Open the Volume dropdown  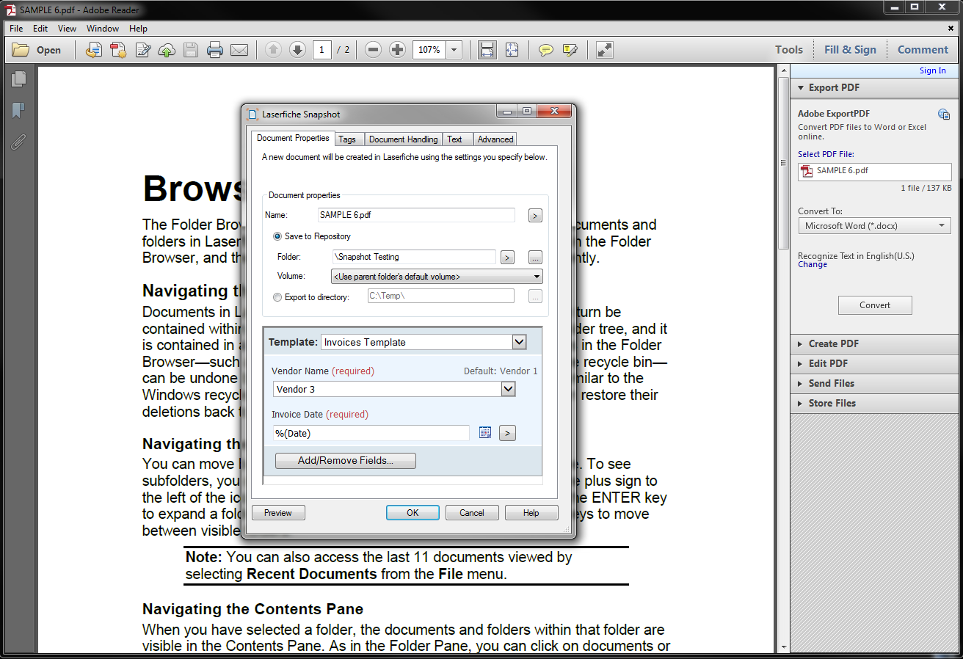click(437, 277)
